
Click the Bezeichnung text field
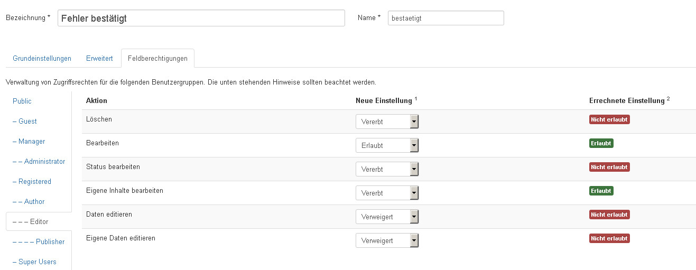[x=201, y=18]
